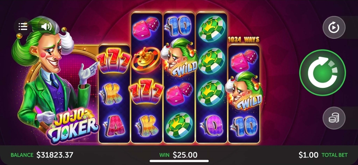Start autoplay with the circular play icon
This screenshot has height=165, width=358.
(x=334, y=27)
